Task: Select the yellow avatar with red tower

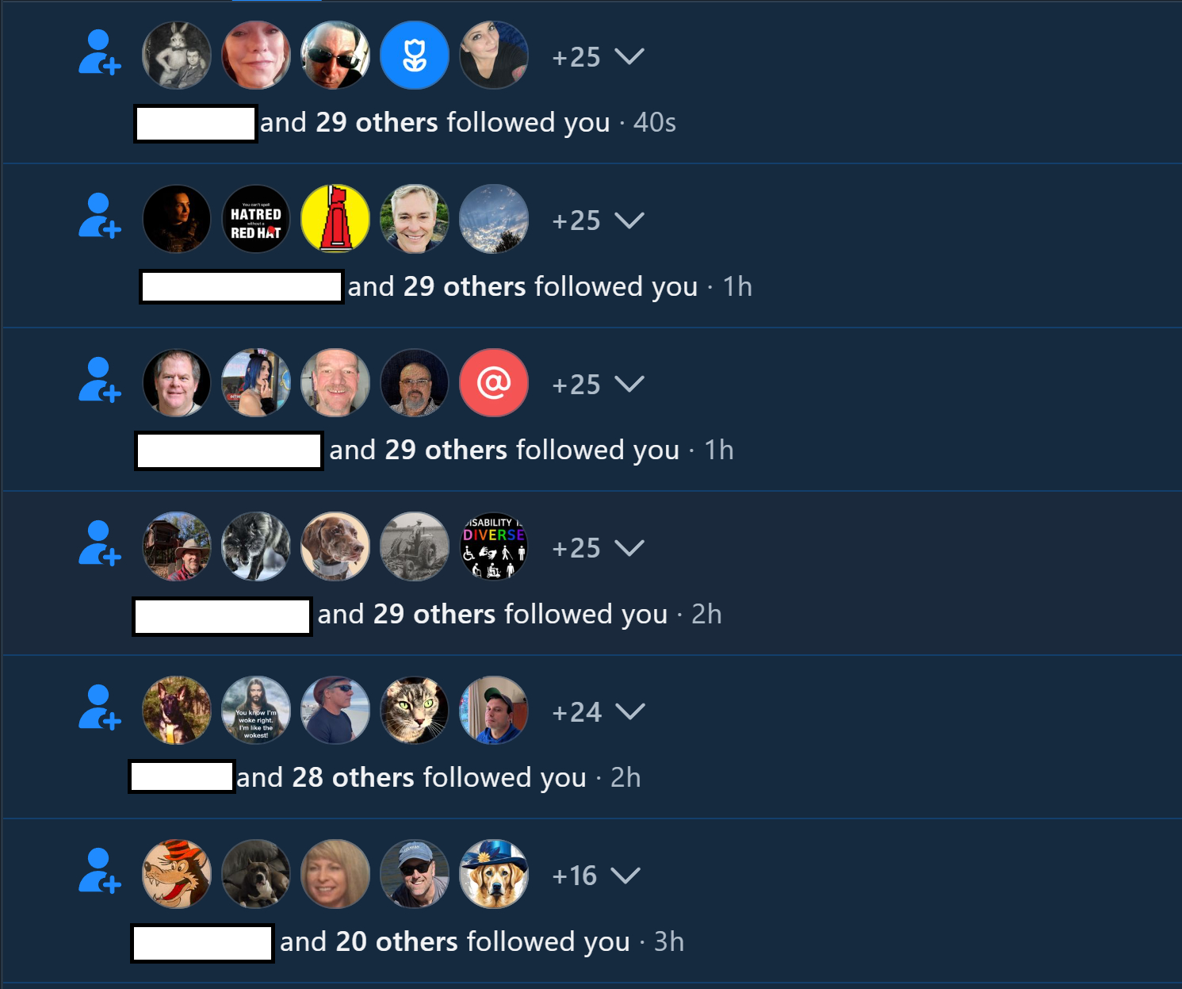Action: click(x=335, y=219)
